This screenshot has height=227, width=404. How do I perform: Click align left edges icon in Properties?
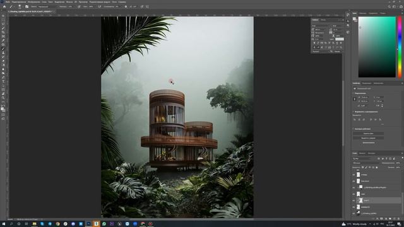[355, 119]
